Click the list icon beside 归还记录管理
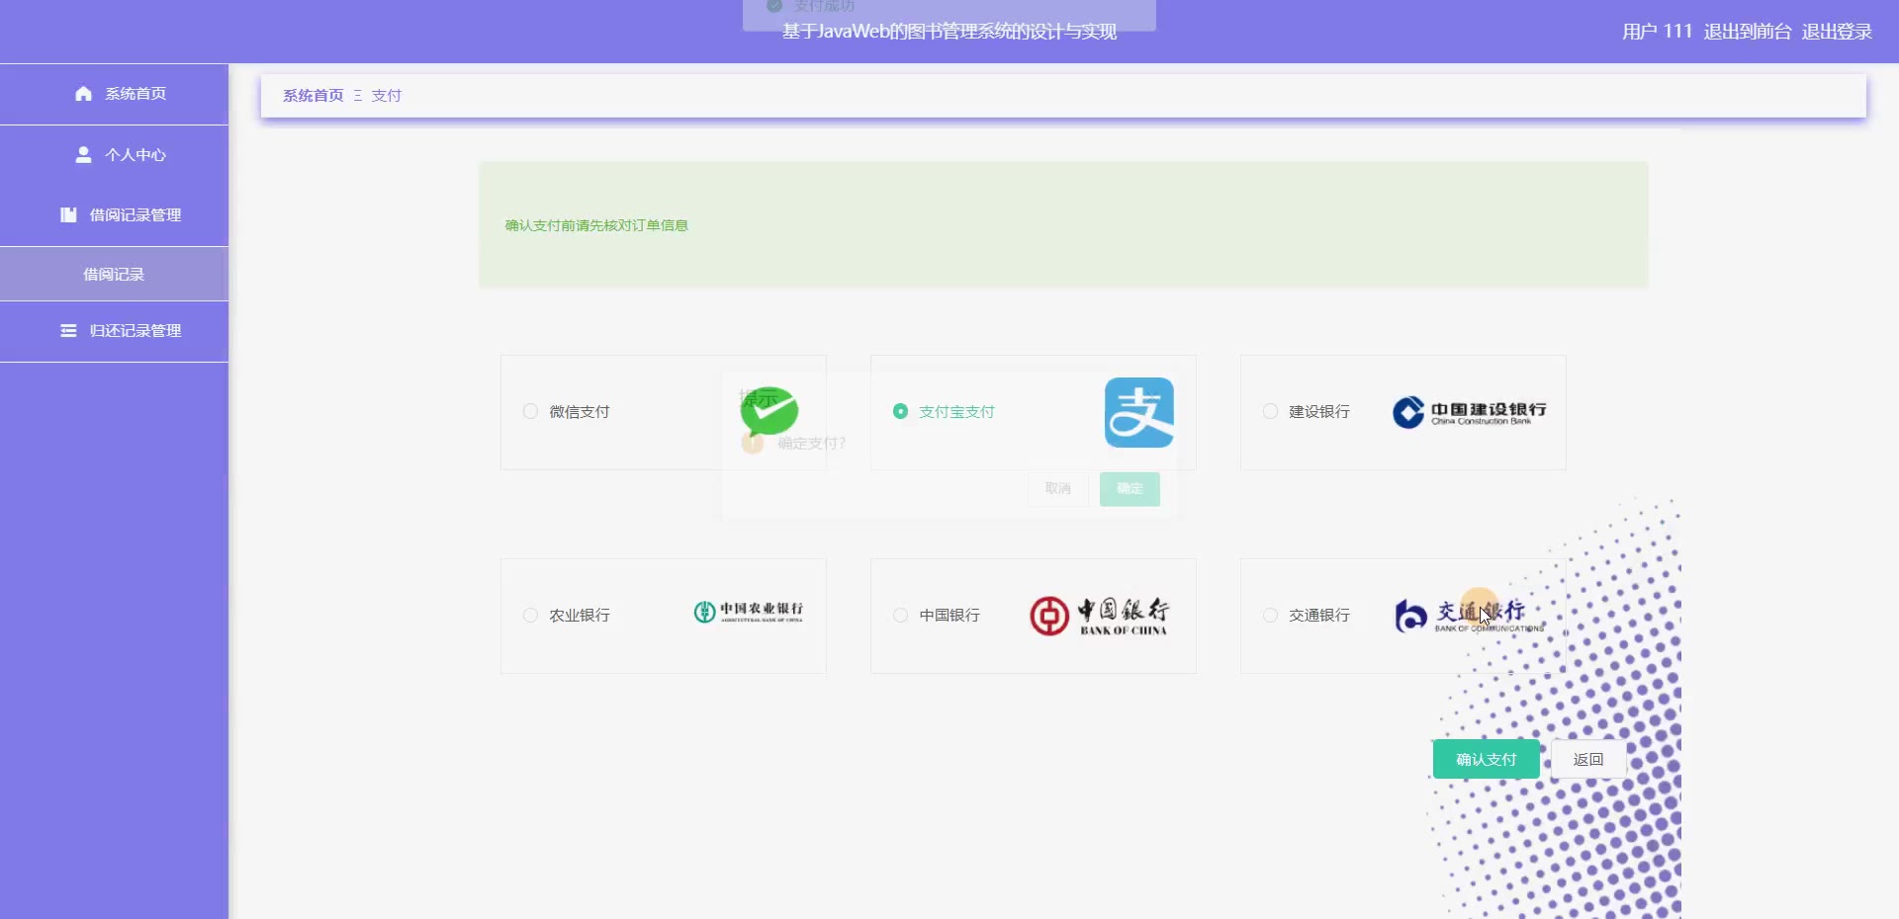 [68, 331]
